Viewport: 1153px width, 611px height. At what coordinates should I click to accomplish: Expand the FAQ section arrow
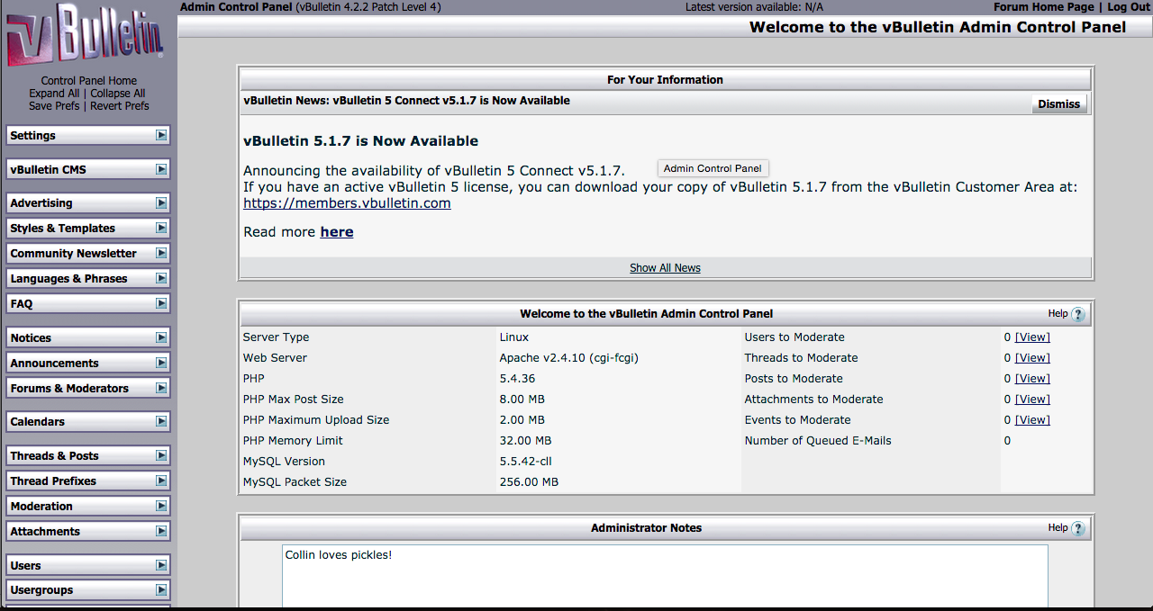[x=161, y=303]
